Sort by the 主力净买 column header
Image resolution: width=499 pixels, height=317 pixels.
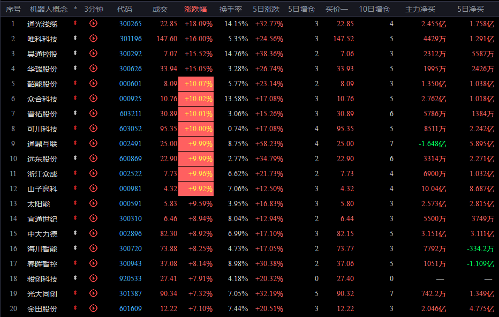(x=420, y=9)
